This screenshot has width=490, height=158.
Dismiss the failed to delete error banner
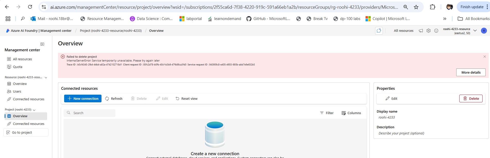click(x=485, y=57)
